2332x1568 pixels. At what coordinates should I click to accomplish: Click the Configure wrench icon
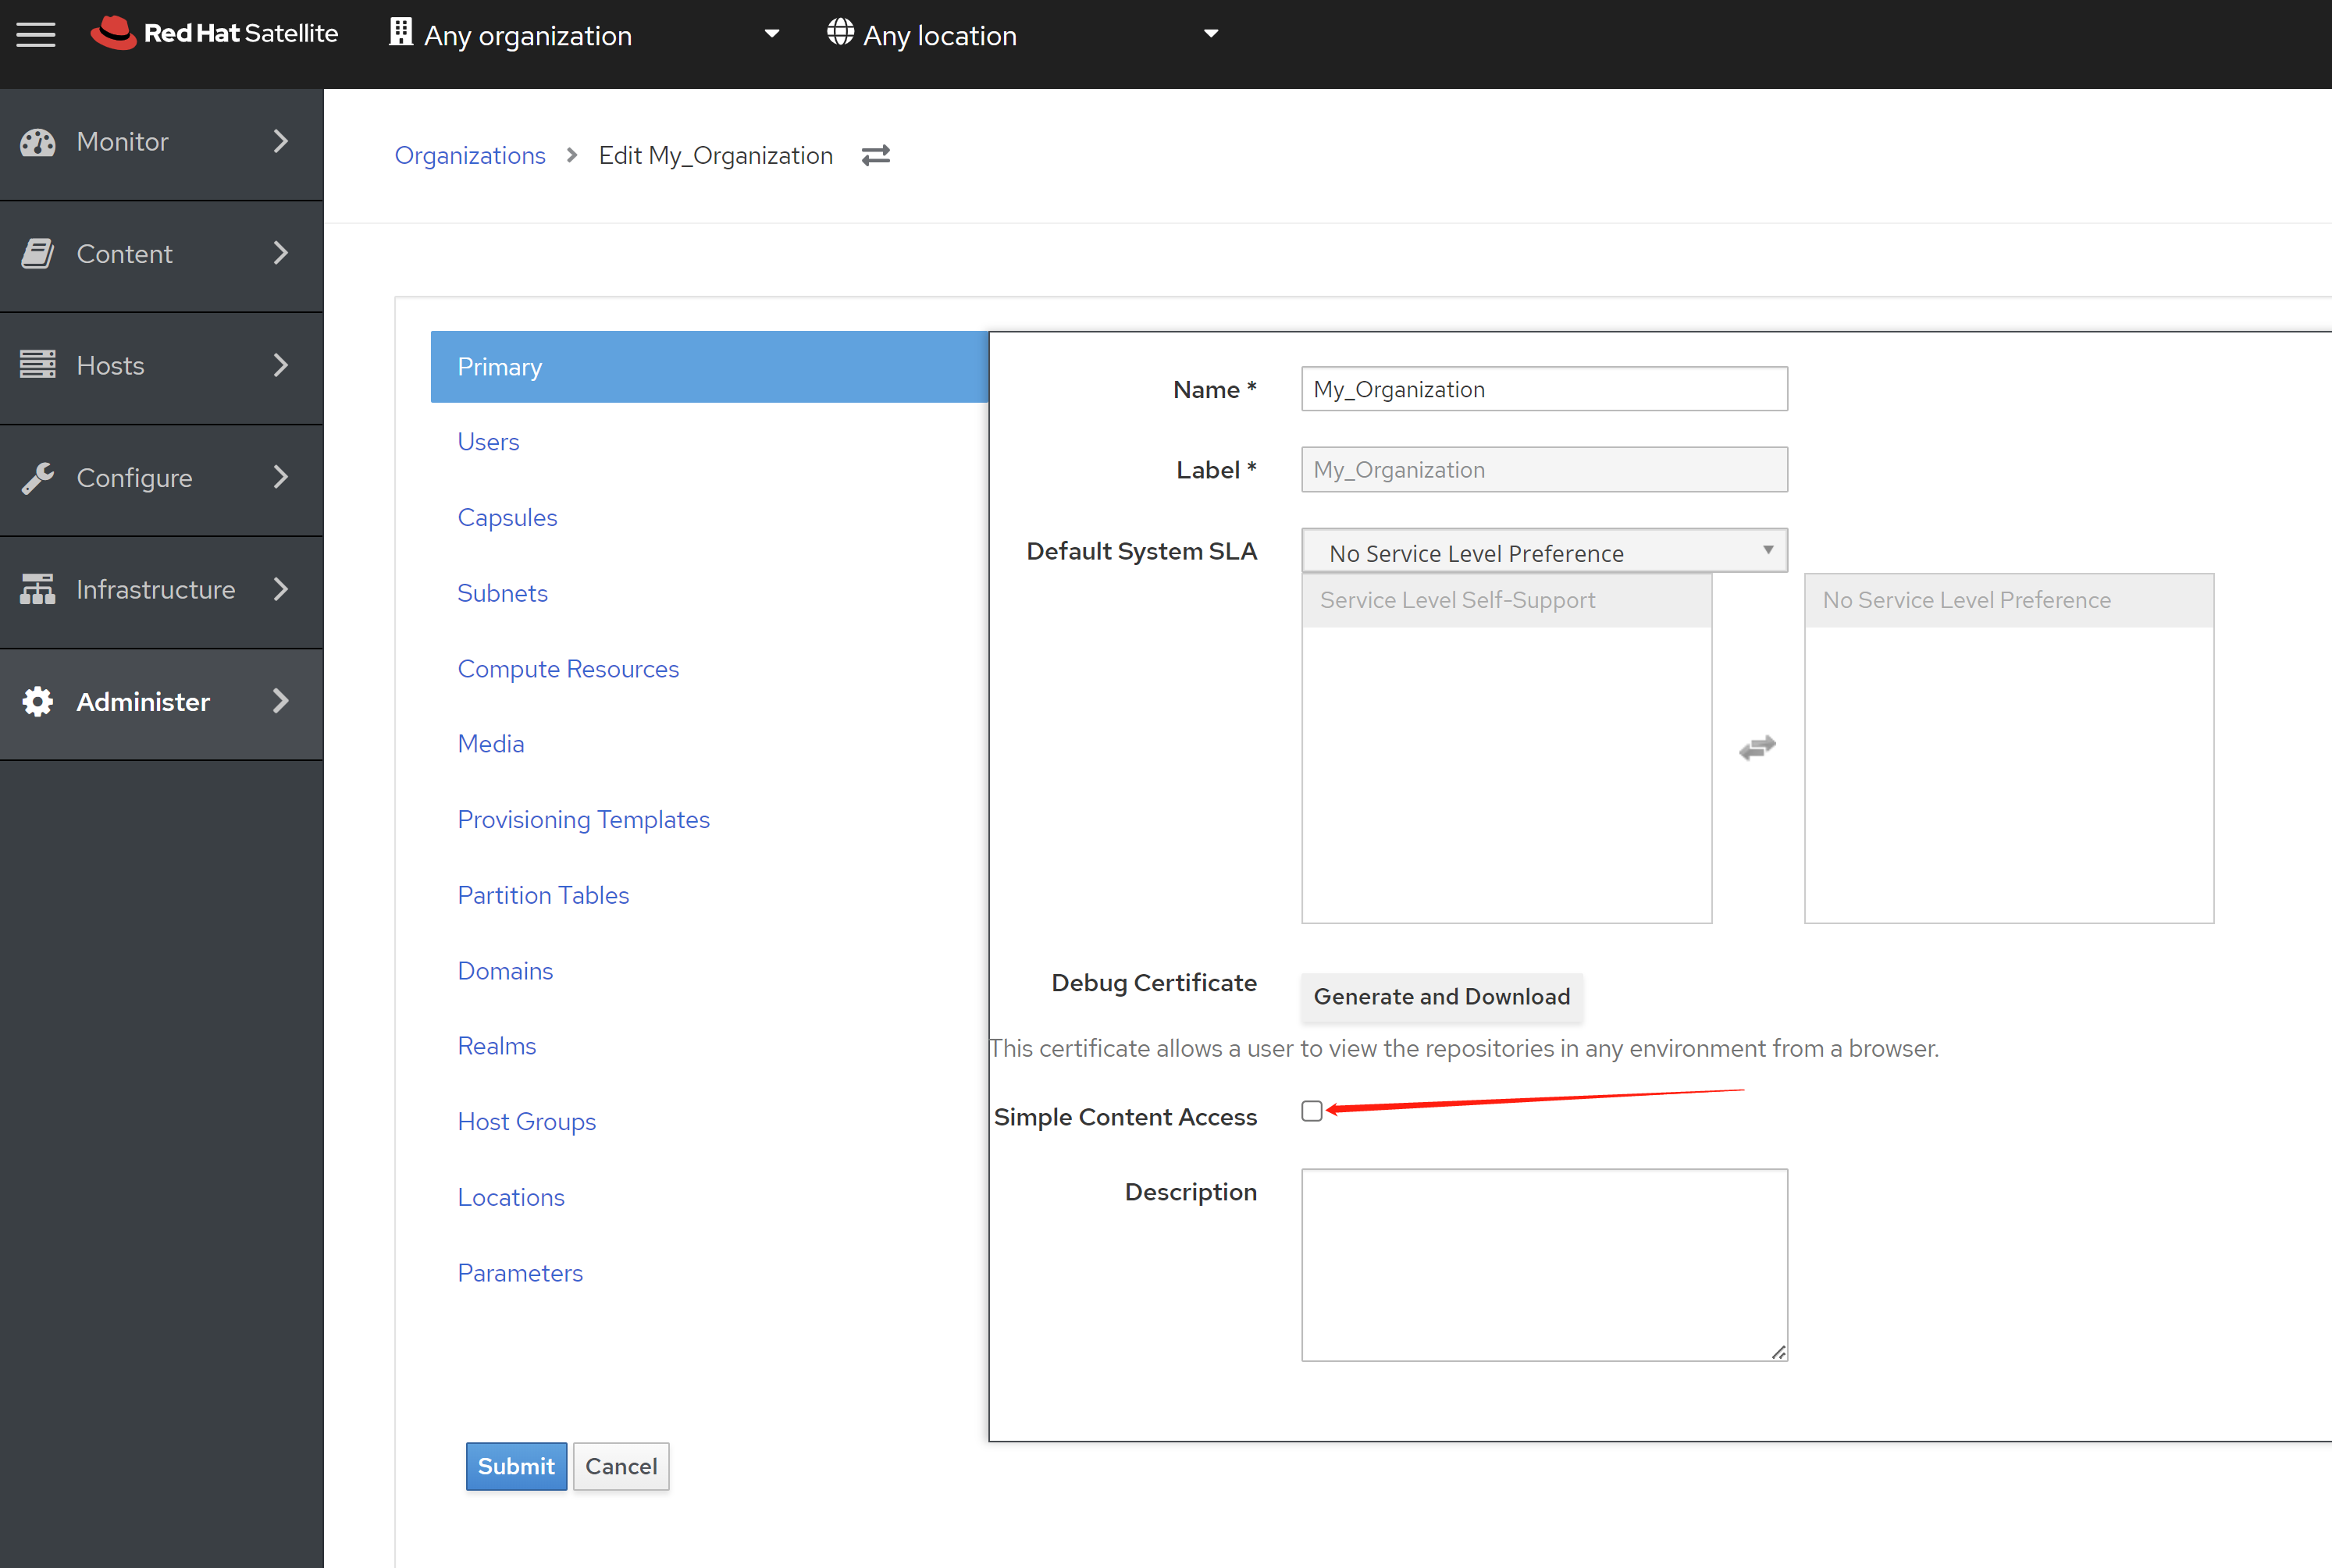[x=38, y=478]
